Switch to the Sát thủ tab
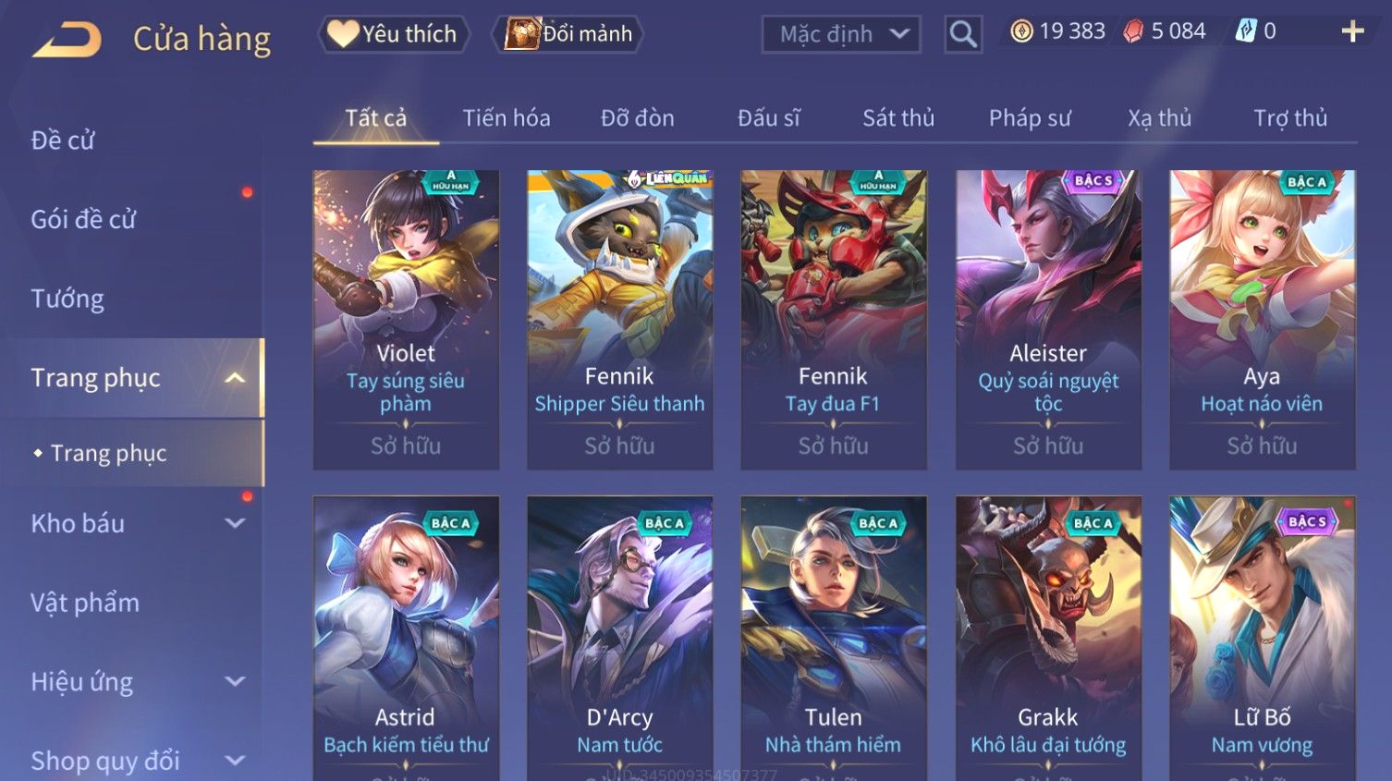 pos(898,118)
